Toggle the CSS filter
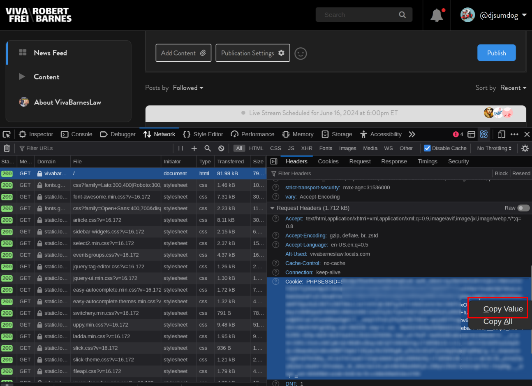 pos(275,148)
